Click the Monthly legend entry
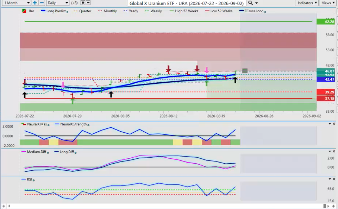The width and height of the screenshot is (338, 209). tap(107, 11)
